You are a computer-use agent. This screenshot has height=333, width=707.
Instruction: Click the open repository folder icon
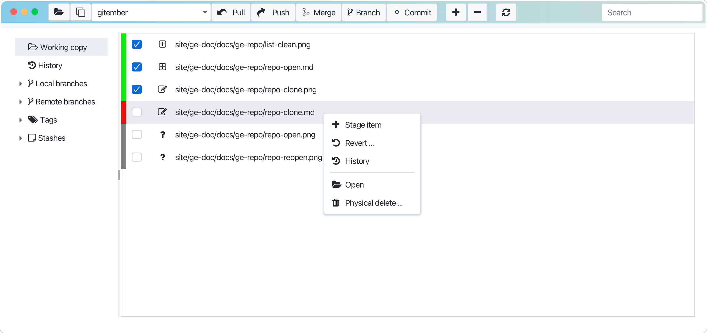pos(59,12)
